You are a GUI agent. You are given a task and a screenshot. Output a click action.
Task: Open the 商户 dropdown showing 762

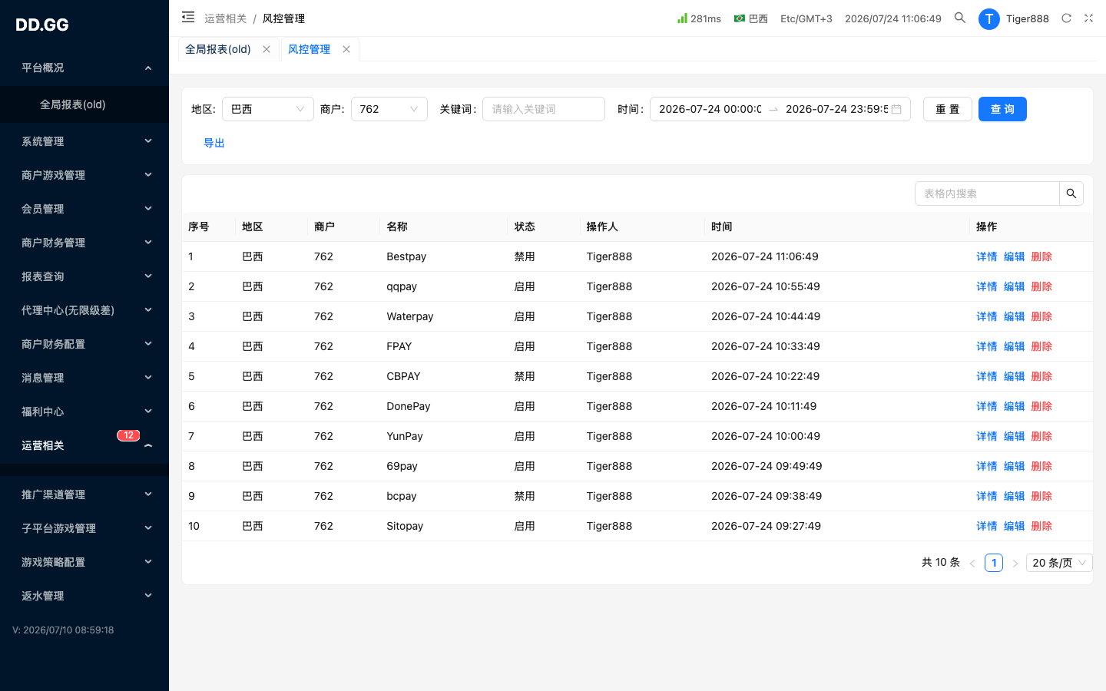tap(389, 109)
